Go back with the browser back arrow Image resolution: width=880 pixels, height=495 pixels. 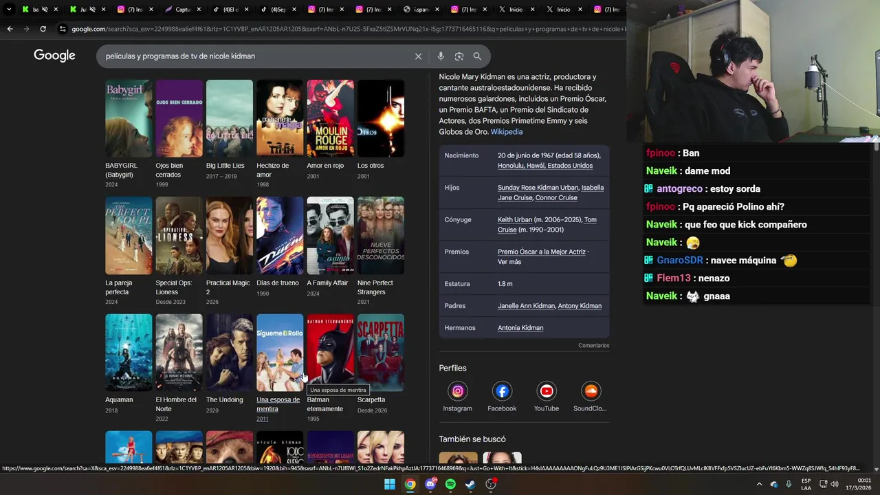click(x=10, y=29)
